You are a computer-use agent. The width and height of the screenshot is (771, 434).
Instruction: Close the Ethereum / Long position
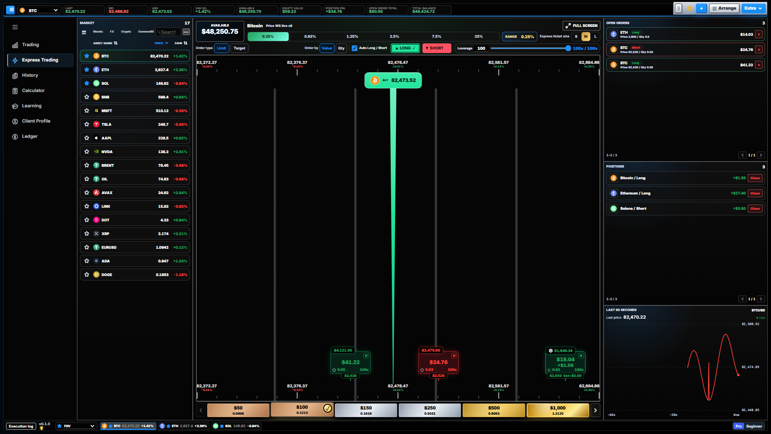pos(755,193)
